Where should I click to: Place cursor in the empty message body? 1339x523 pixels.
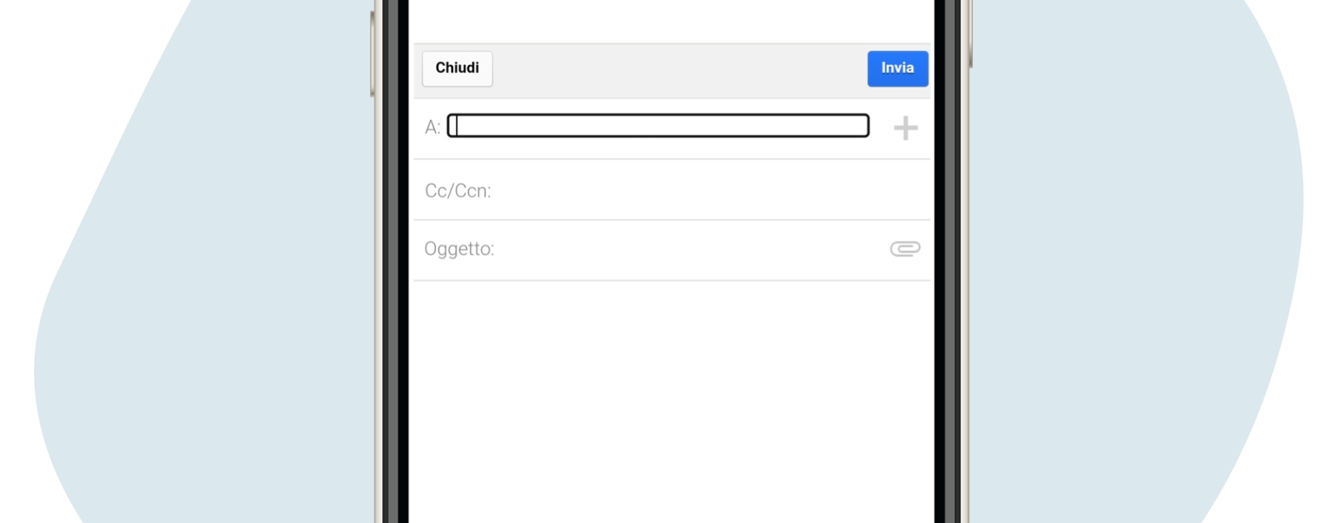(x=672, y=401)
